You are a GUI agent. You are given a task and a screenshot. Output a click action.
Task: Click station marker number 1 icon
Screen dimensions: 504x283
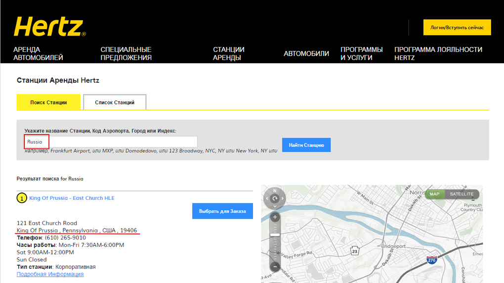tap(22, 198)
